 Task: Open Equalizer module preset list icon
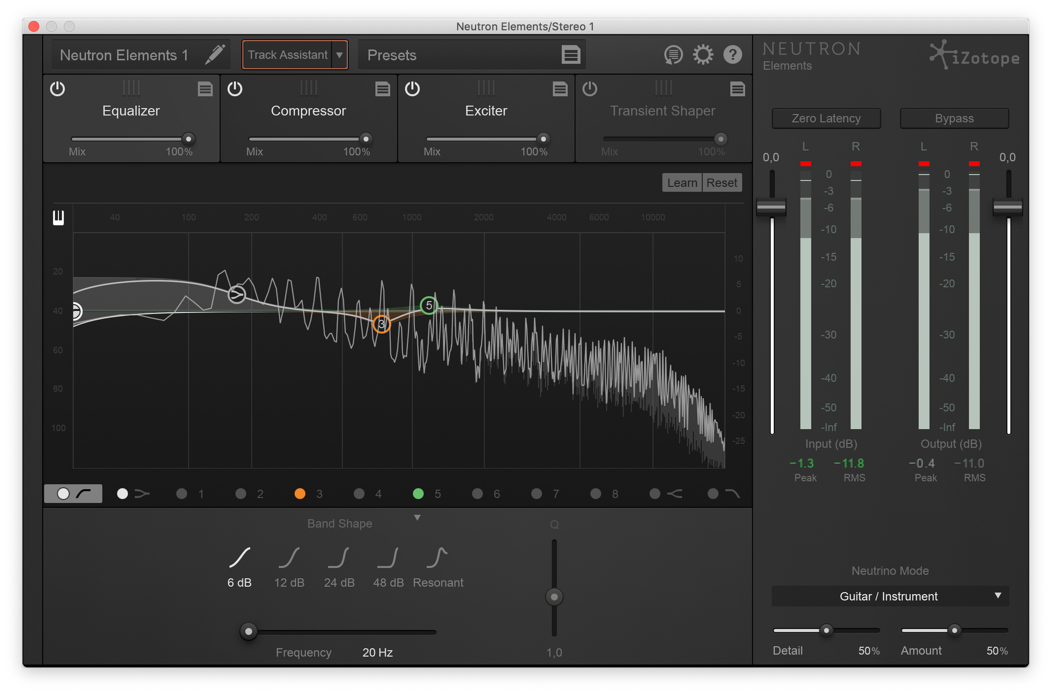pyautogui.click(x=205, y=89)
